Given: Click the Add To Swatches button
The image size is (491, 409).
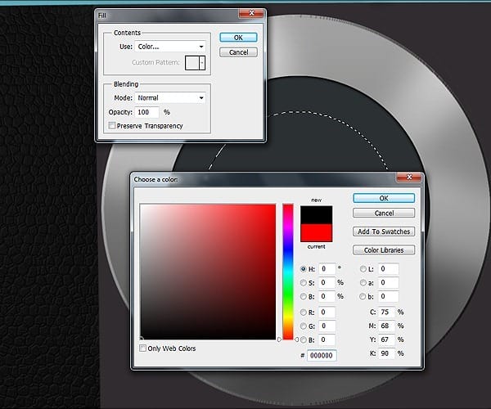Looking at the screenshot, I should tap(384, 231).
